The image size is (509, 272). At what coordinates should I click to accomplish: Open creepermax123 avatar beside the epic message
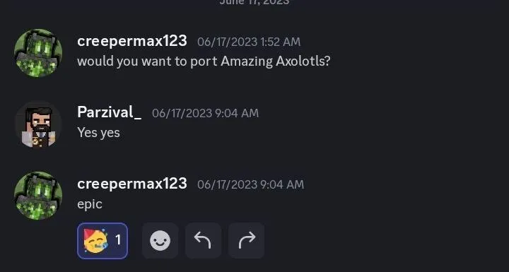pos(38,196)
